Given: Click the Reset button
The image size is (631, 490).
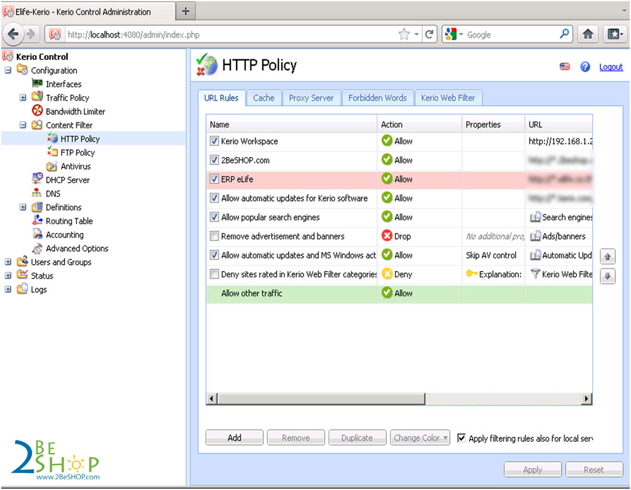Looking at the screenshot, I should point(594,469).
